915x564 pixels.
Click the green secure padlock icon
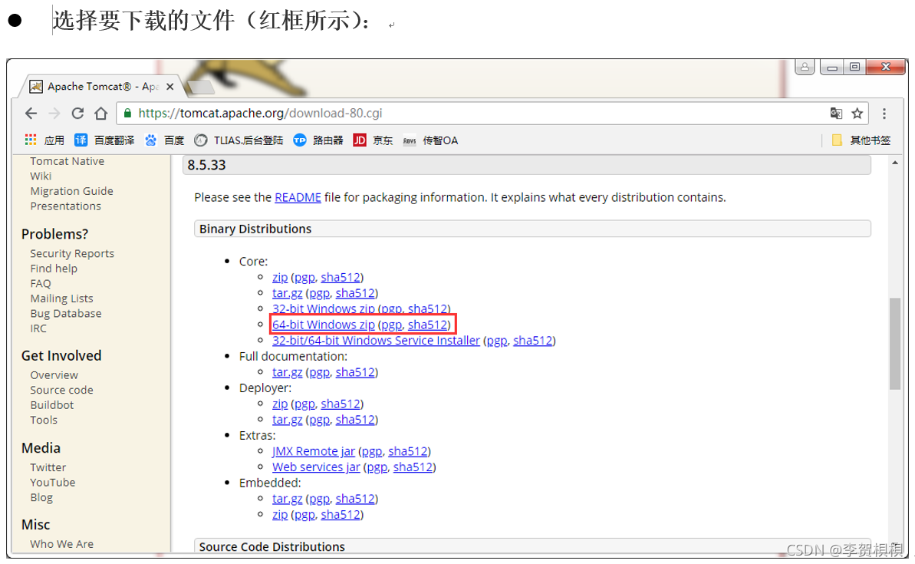128,114
